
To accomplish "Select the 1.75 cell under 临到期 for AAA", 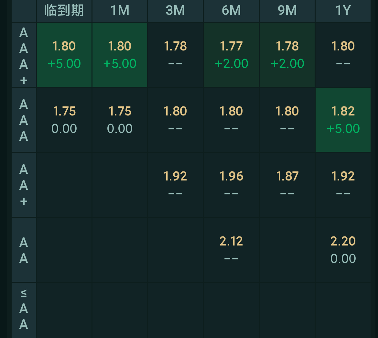I will pos(64,119).
